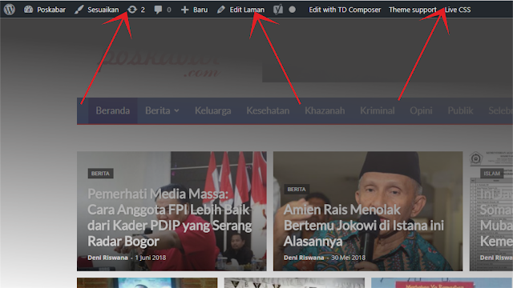
Task: Select Keluarga in navigation menu
Action: (x=213, y=110)
